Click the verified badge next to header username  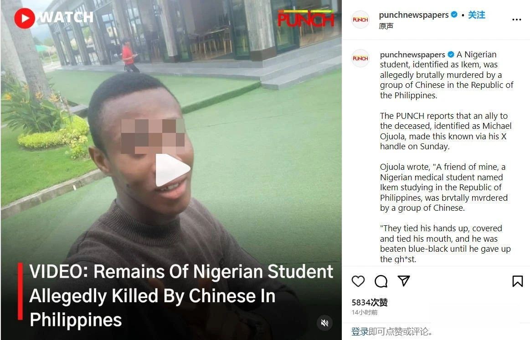(x=454, y=15)
